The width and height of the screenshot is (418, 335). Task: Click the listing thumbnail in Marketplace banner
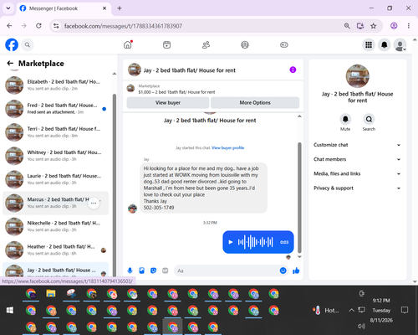click(130, 89)
